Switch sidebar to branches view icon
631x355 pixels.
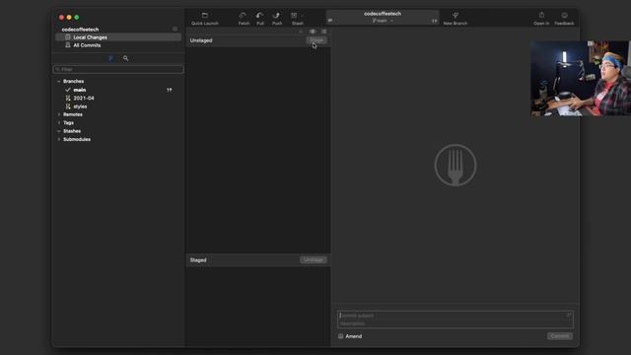110,58
